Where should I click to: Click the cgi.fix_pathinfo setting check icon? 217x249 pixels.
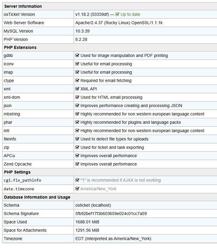[77, 180]
